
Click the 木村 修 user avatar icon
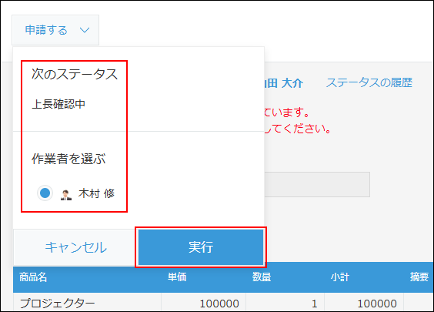point(66,194)
